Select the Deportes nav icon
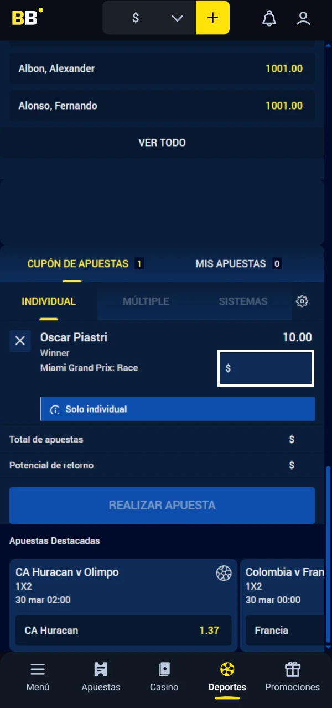This screenshot has width=332, height=708. [x=227, y=669]
